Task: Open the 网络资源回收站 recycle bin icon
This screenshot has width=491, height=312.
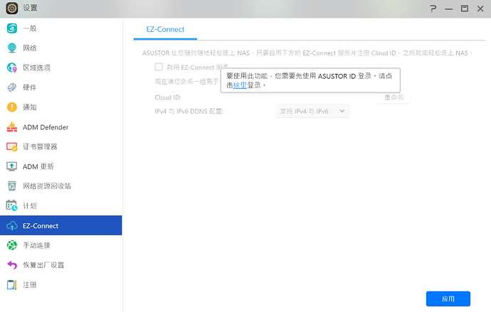Action: click(11, 186)
